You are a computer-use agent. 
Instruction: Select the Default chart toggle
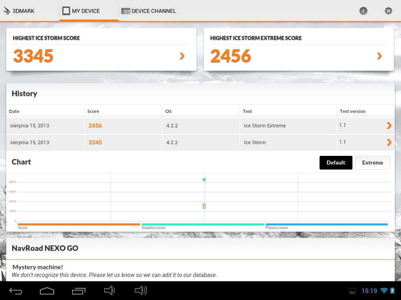[336, 162]
